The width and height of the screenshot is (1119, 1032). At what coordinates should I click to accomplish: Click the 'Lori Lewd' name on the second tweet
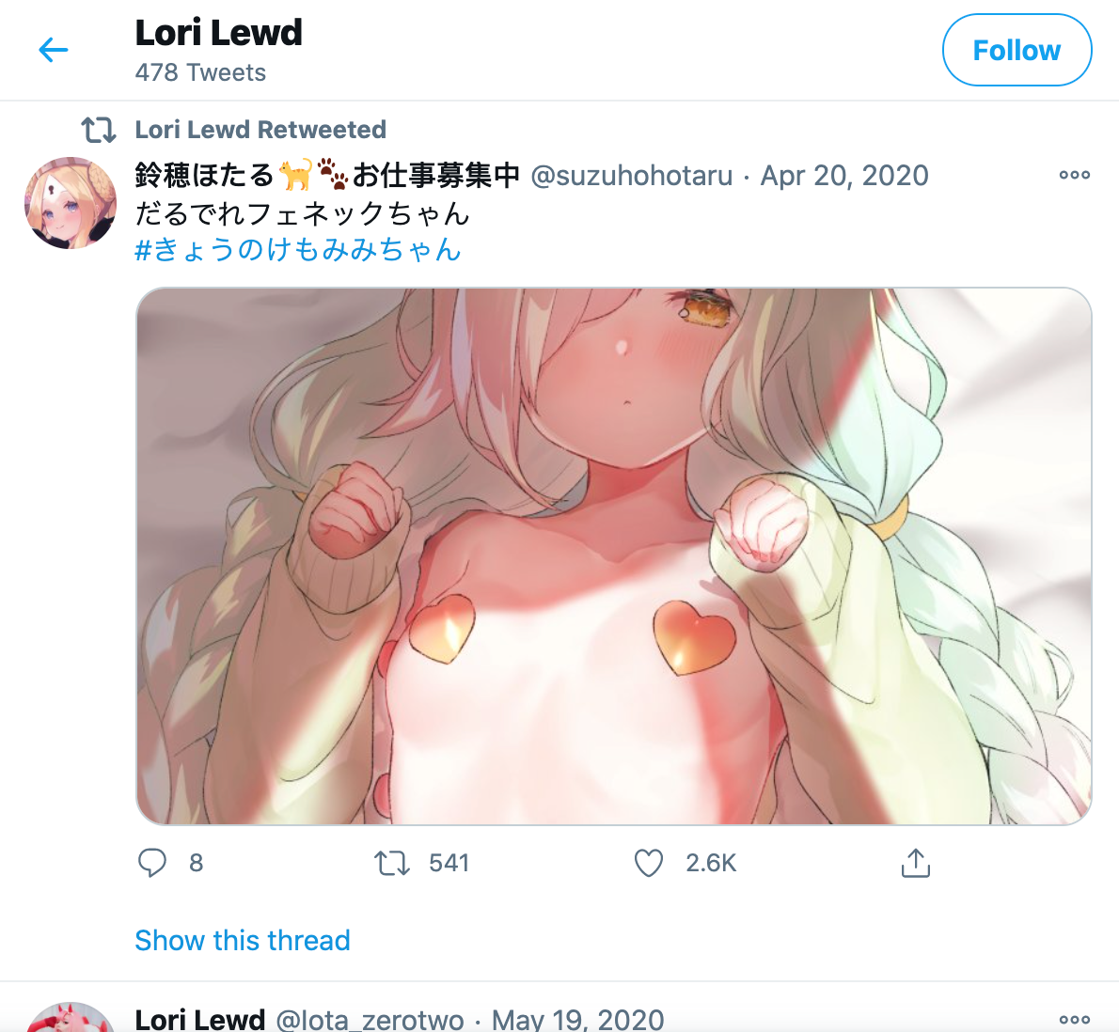(199, 1020)
